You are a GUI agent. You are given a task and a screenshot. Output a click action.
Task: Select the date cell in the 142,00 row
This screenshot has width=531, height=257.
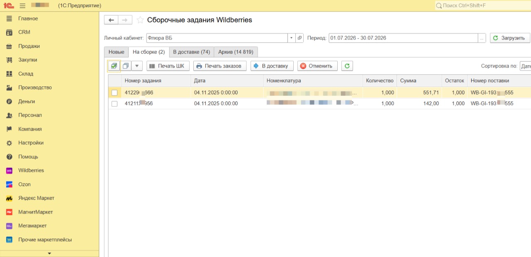click(x=227, y=103)
